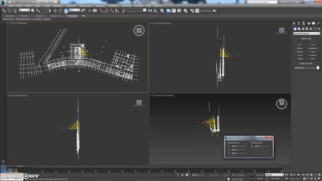322x181 pixels.
Task: Open the selection filter dropdown
Action: [24, 10]
